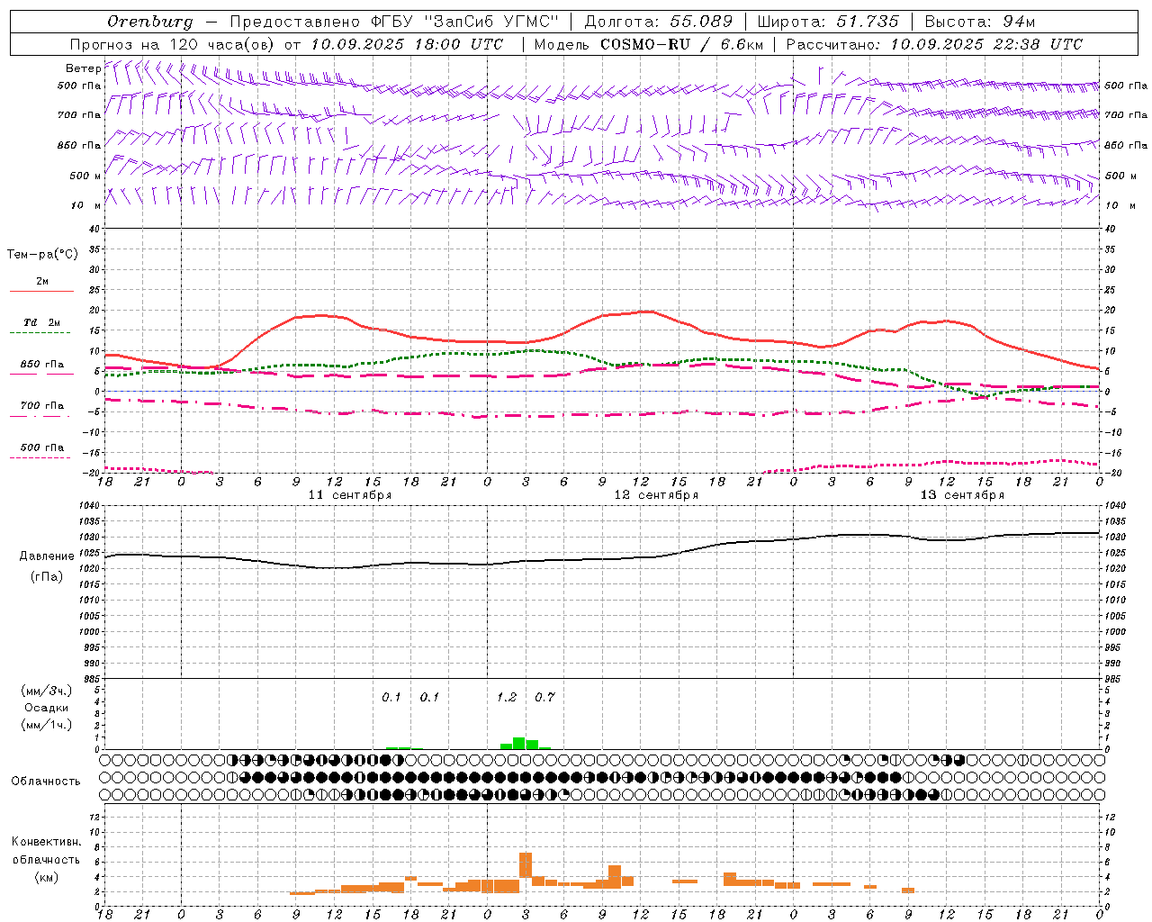Click the '700 гПа' temperature legend dash-dot line
The width and height of the screenshot is (1152, 922).
tap(41, 416)
